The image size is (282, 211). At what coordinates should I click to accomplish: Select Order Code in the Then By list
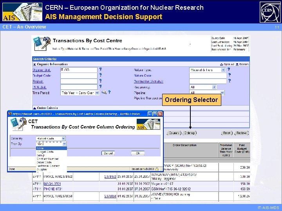click(51, 163)
